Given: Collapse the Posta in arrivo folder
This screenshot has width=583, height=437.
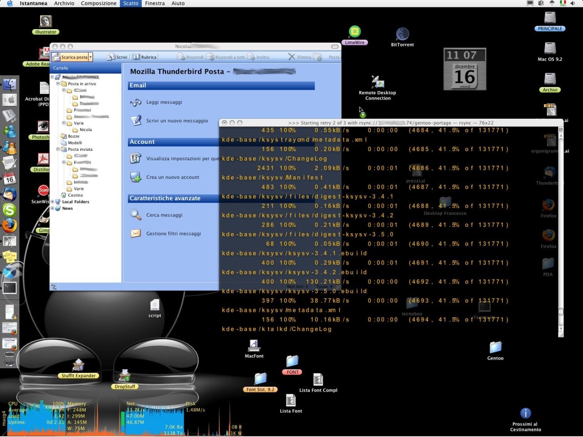Looking at the screenshot, I should pos(58,84).
